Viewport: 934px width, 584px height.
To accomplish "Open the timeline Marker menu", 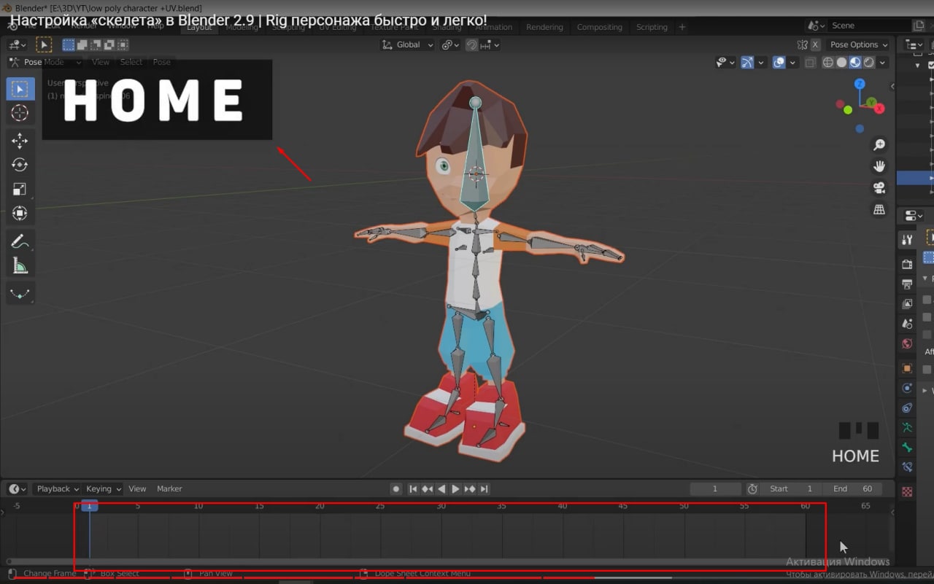I will [x=169, y=488].
